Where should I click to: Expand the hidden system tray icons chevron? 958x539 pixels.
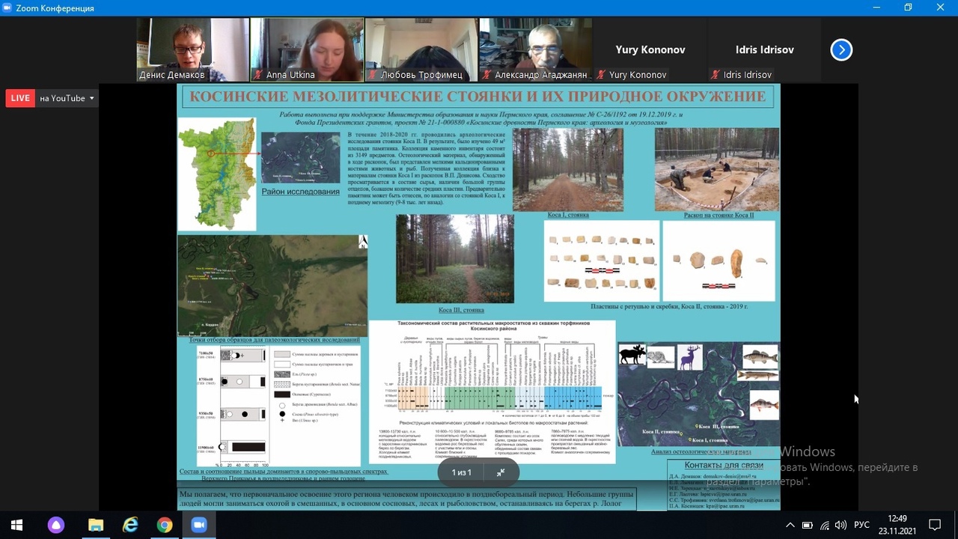coord(789,525)
